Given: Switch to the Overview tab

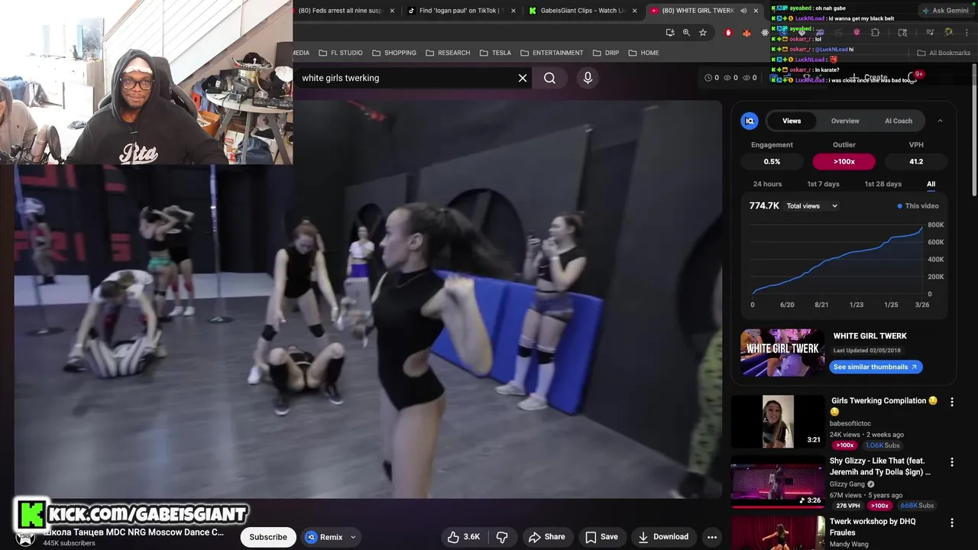Looking at the screenshot, I should [845, 121].
